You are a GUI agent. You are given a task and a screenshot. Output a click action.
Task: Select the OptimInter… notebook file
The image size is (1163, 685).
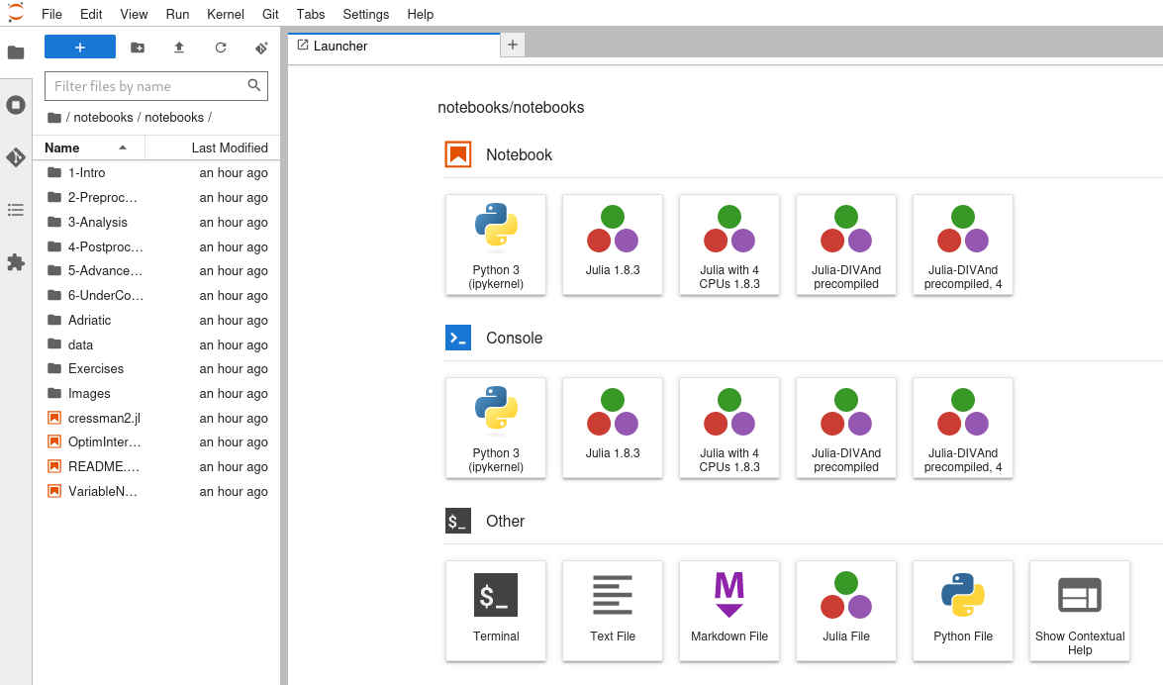pos(156,442)
